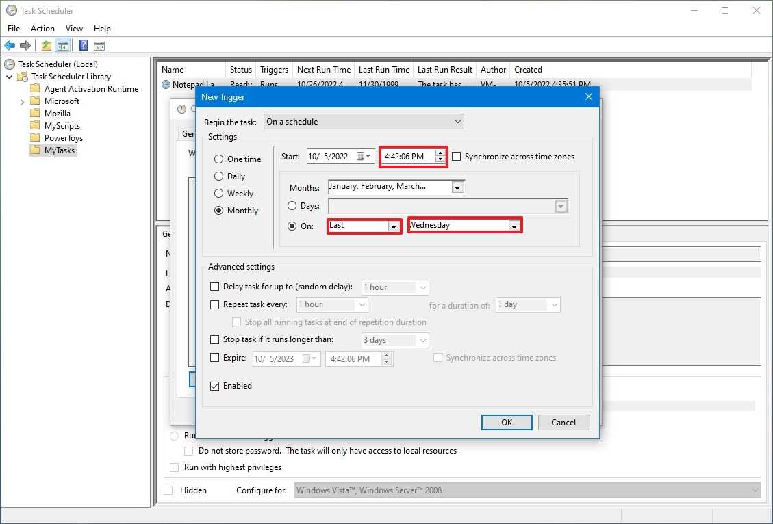773x524 pixels.
Task: Click the Forward arrow in toolbar
Action: click(x=25, y=46)
